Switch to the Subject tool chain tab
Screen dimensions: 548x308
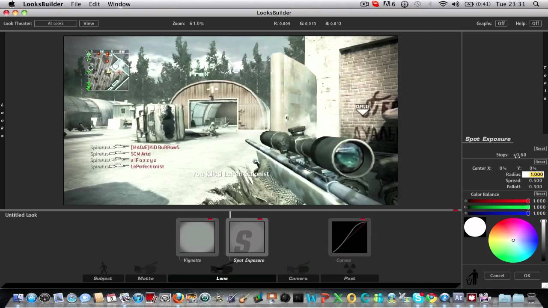103,278
